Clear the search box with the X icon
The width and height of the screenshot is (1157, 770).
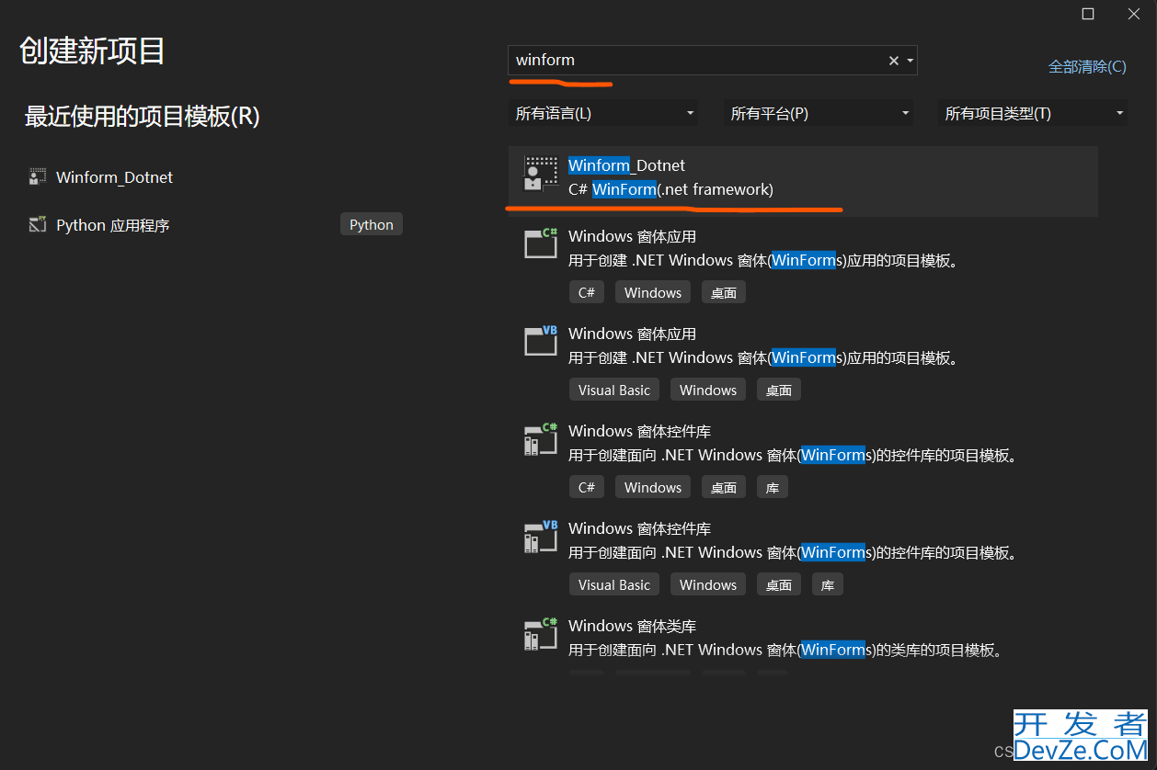pyautogui.click(x=893, y=61)
